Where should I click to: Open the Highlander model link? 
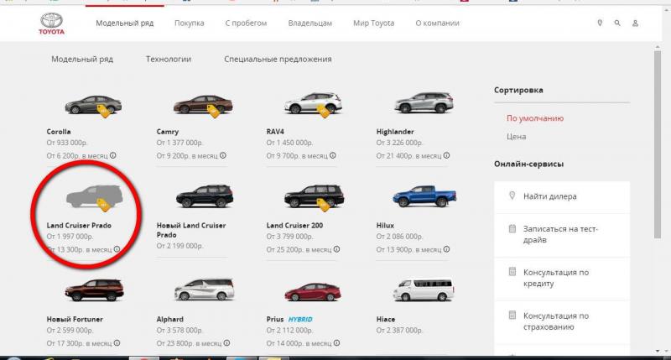point(395,132)
